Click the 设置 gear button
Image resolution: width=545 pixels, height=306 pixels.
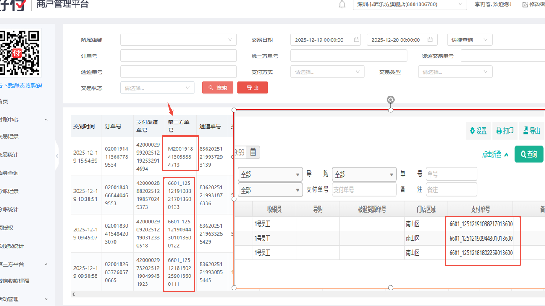pyautogui.click(x=478, y=131)
